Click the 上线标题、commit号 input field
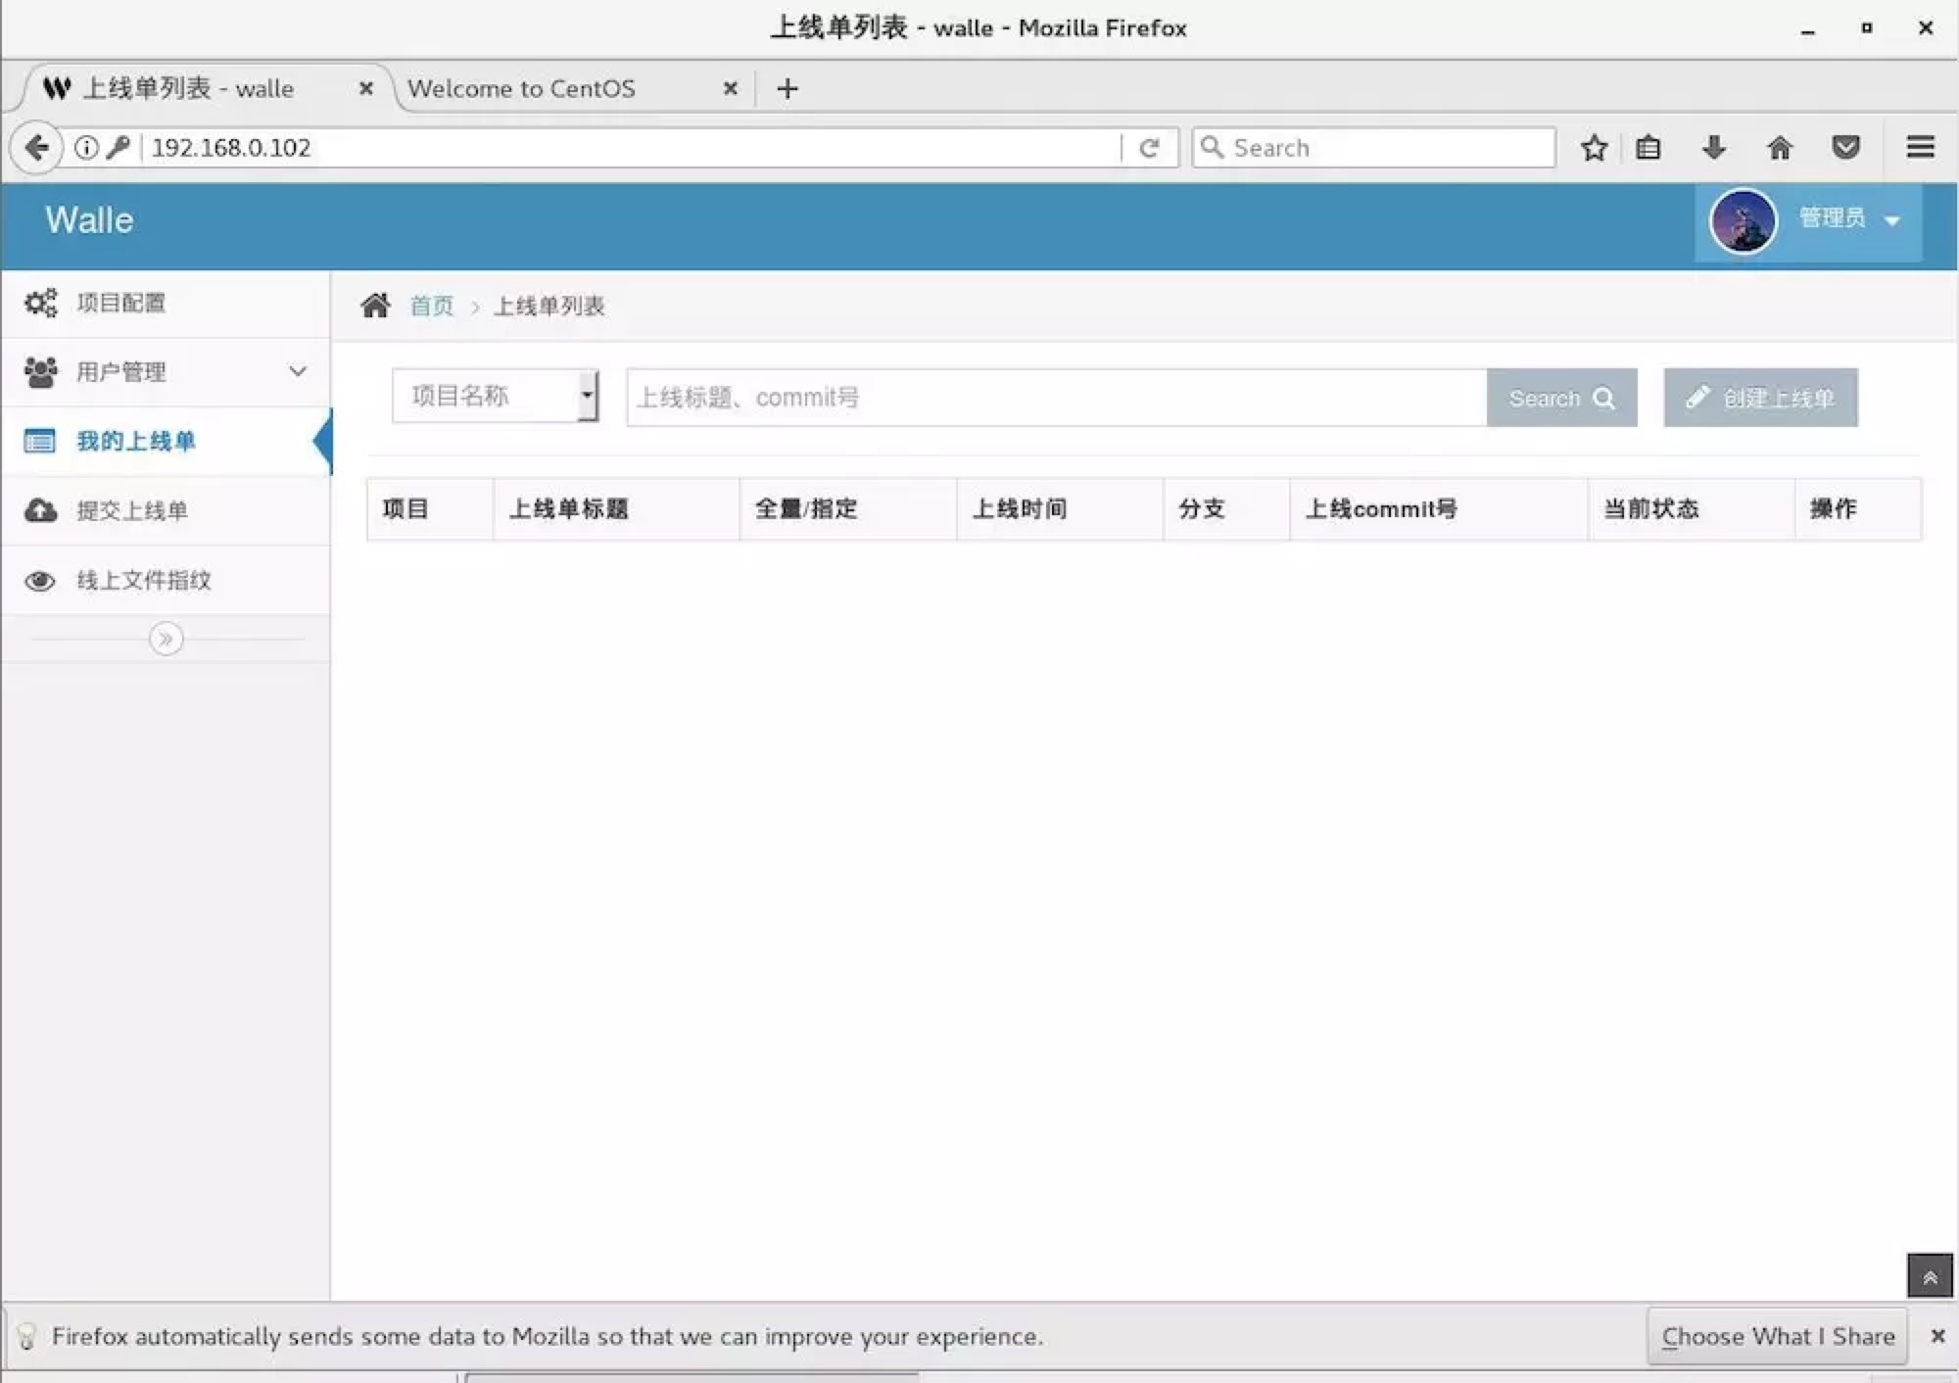 coord(1056,398)
